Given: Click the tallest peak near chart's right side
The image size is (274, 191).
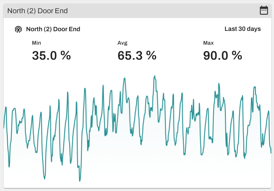Looking at the screenshot, I should click(x=255, y=87).
